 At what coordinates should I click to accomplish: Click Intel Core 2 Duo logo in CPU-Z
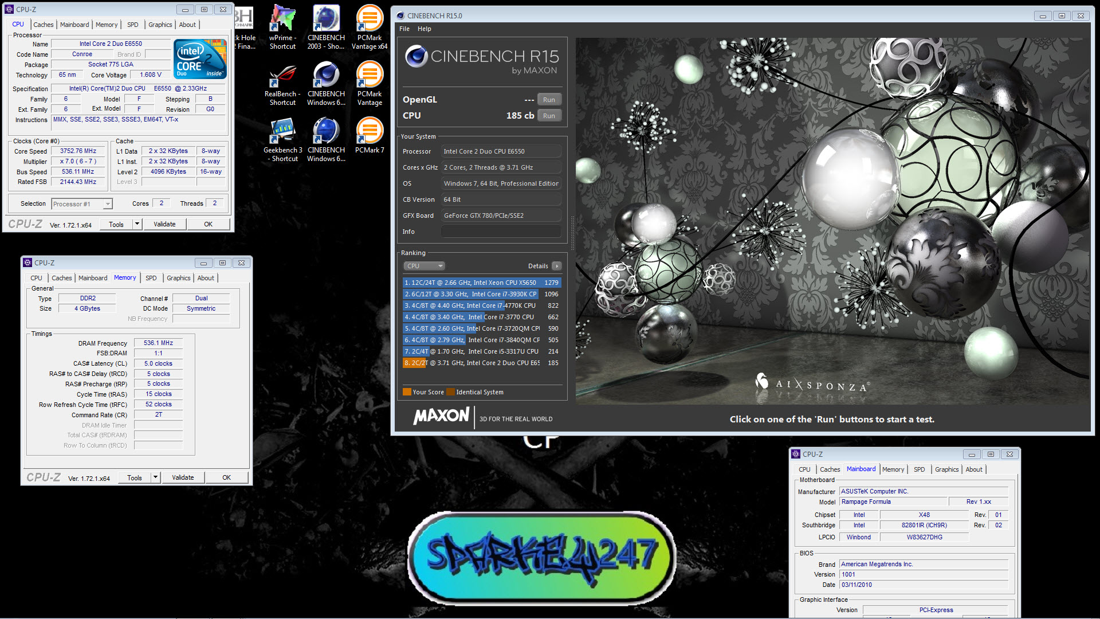pyautogui.click(x=200, y=59)
